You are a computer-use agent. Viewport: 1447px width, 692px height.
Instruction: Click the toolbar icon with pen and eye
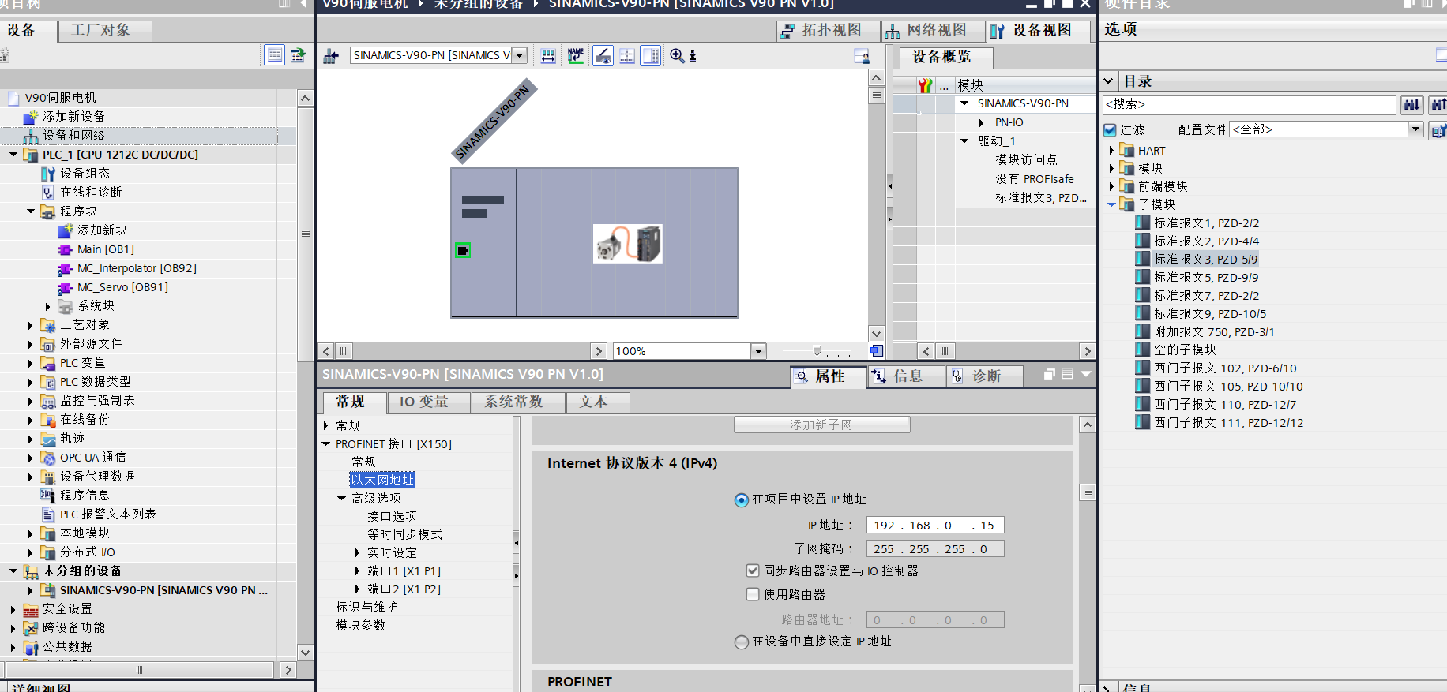tap(603, 56)
